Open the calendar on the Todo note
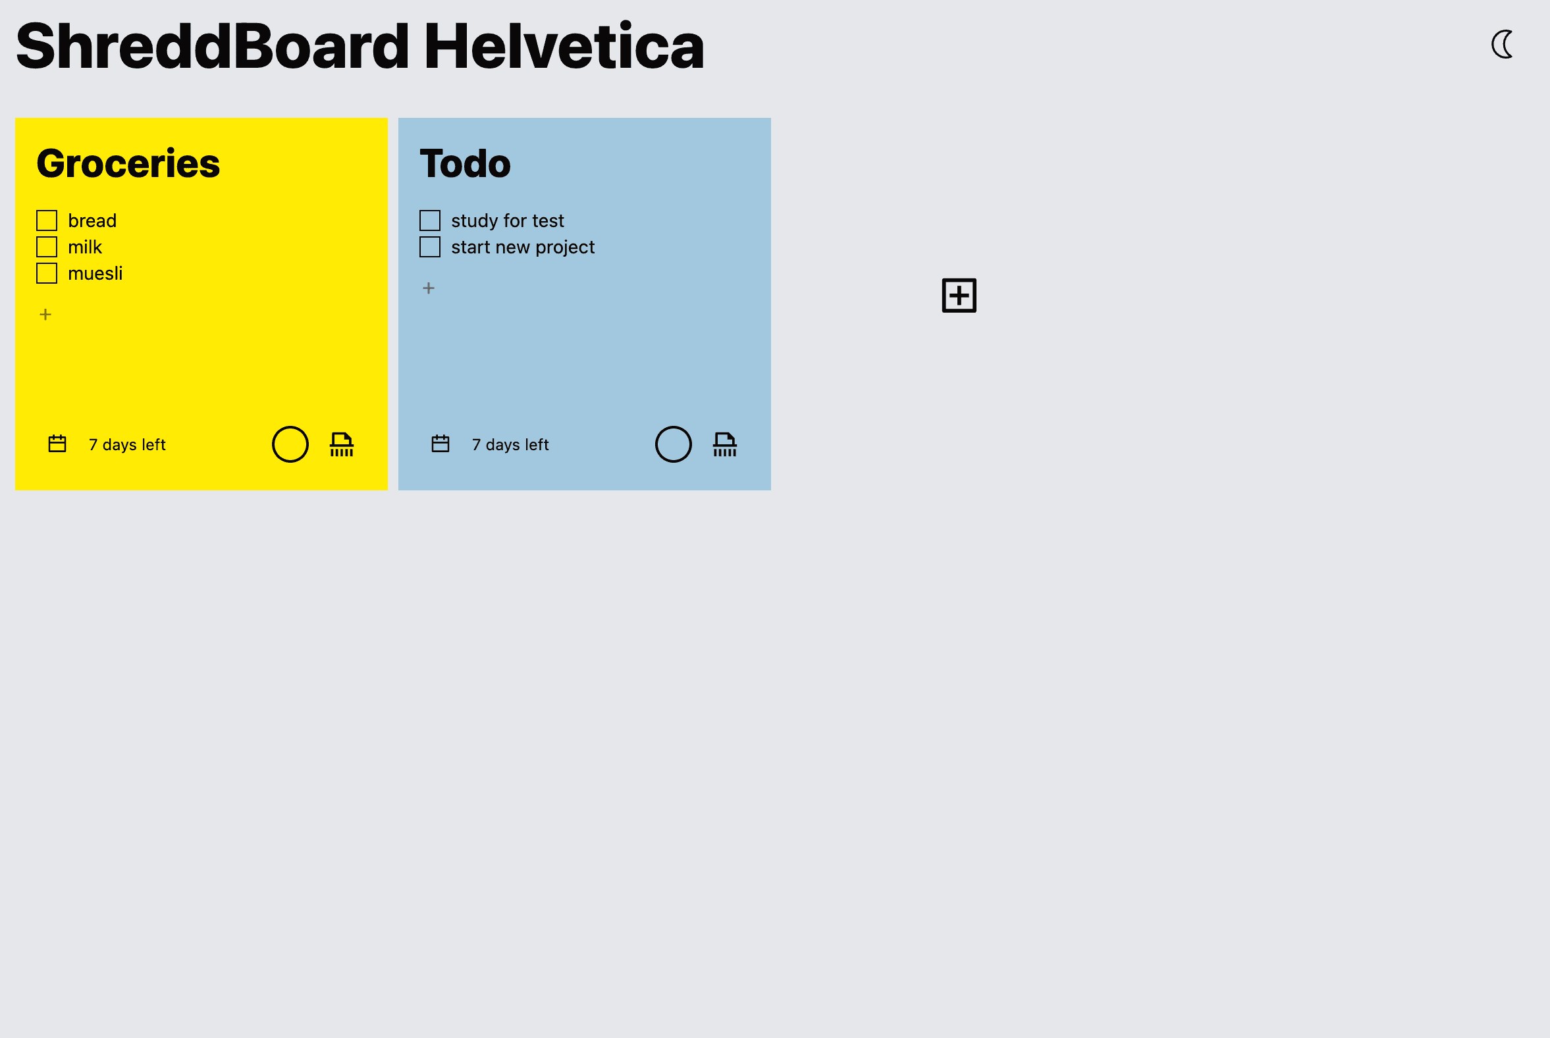Image resolution: width=1550 pixels, height=1038 pixels. click(441, 444)
